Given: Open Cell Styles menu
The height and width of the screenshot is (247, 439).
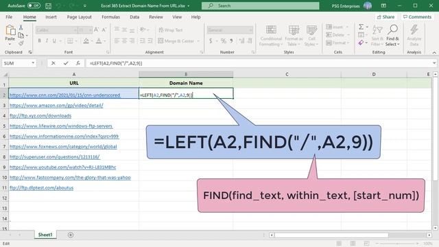Looking at the screenshot, I should click(311, 36).
